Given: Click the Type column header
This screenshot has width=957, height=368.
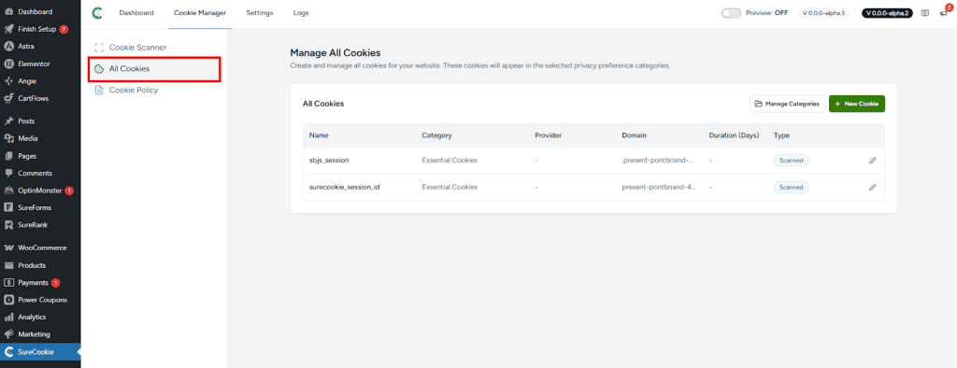Looking at the screenshot, I should (x=781, y=135).
